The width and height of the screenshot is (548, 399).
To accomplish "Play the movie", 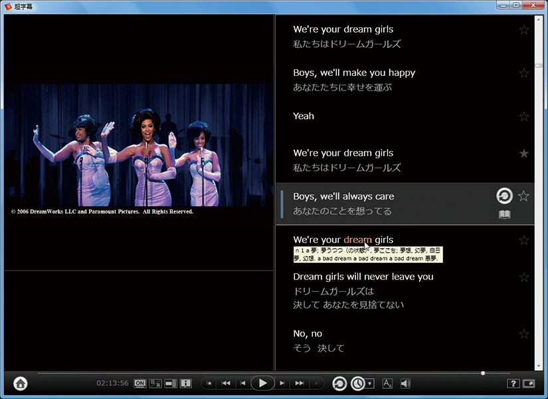I will (262, 383).
